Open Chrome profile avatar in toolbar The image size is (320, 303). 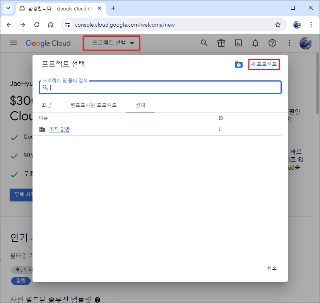(297, 25)
